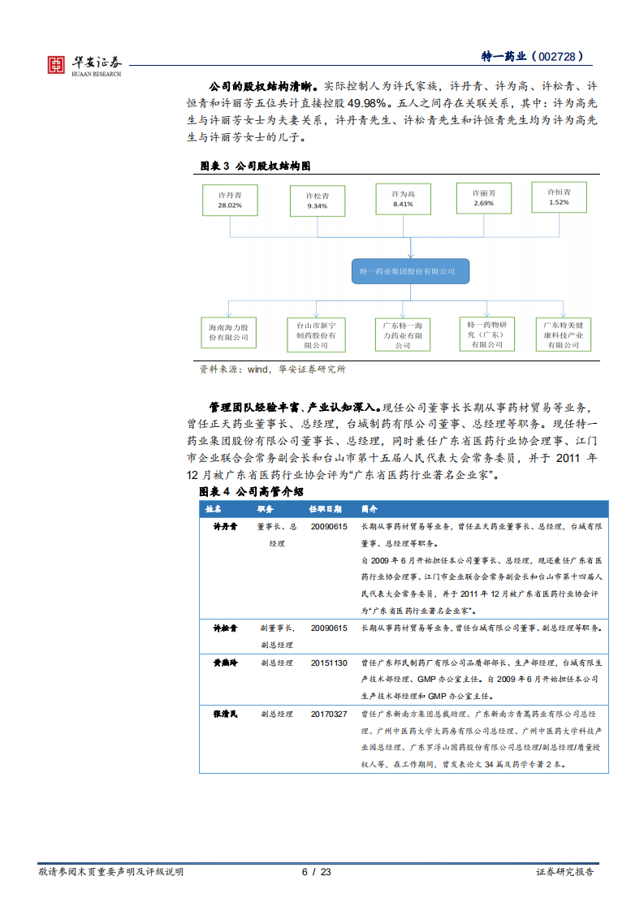Click the subsidiary box 海南海力股份有限公司

tap(228, 333)
